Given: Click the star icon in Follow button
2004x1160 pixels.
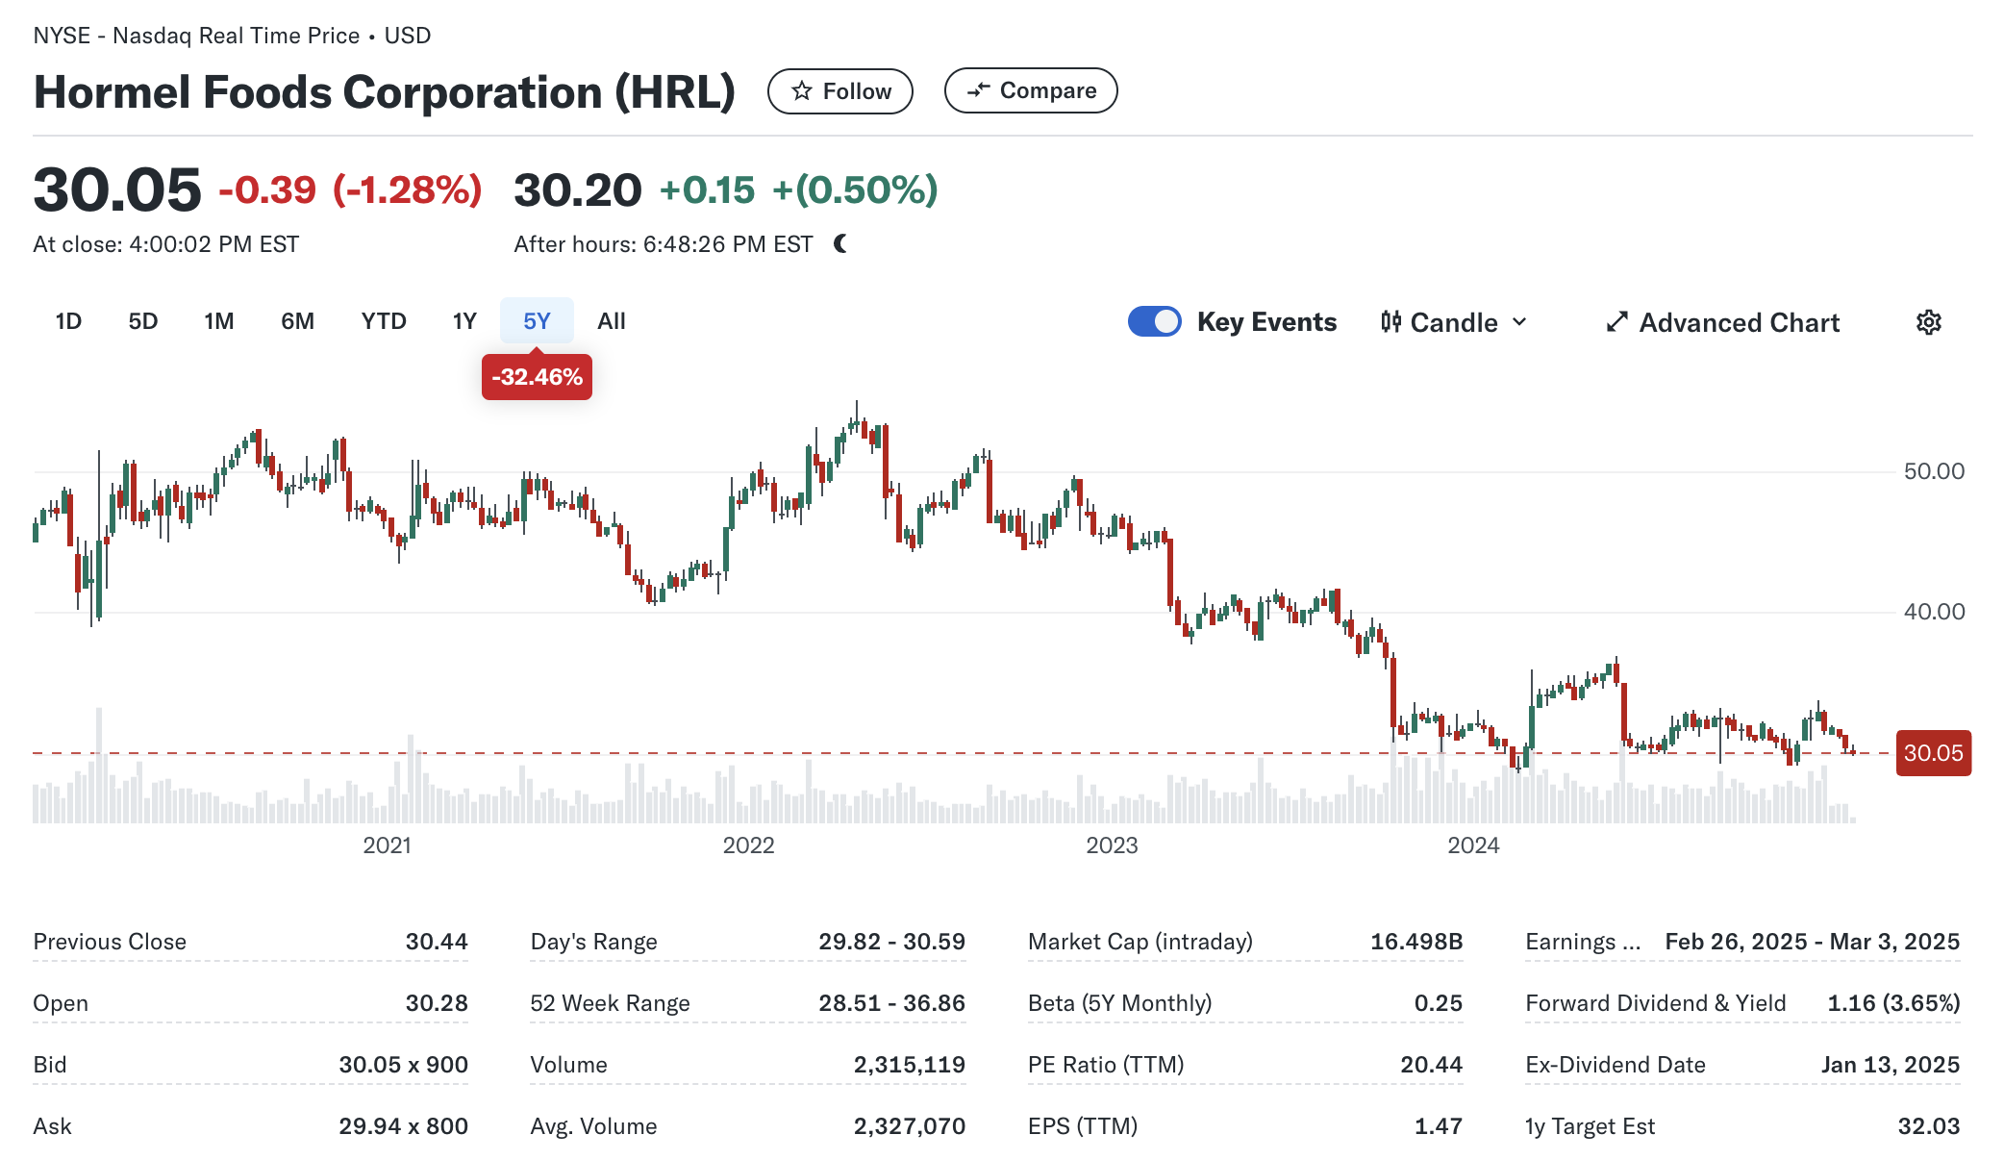Looking at the screenshot, I should [801, 91].
